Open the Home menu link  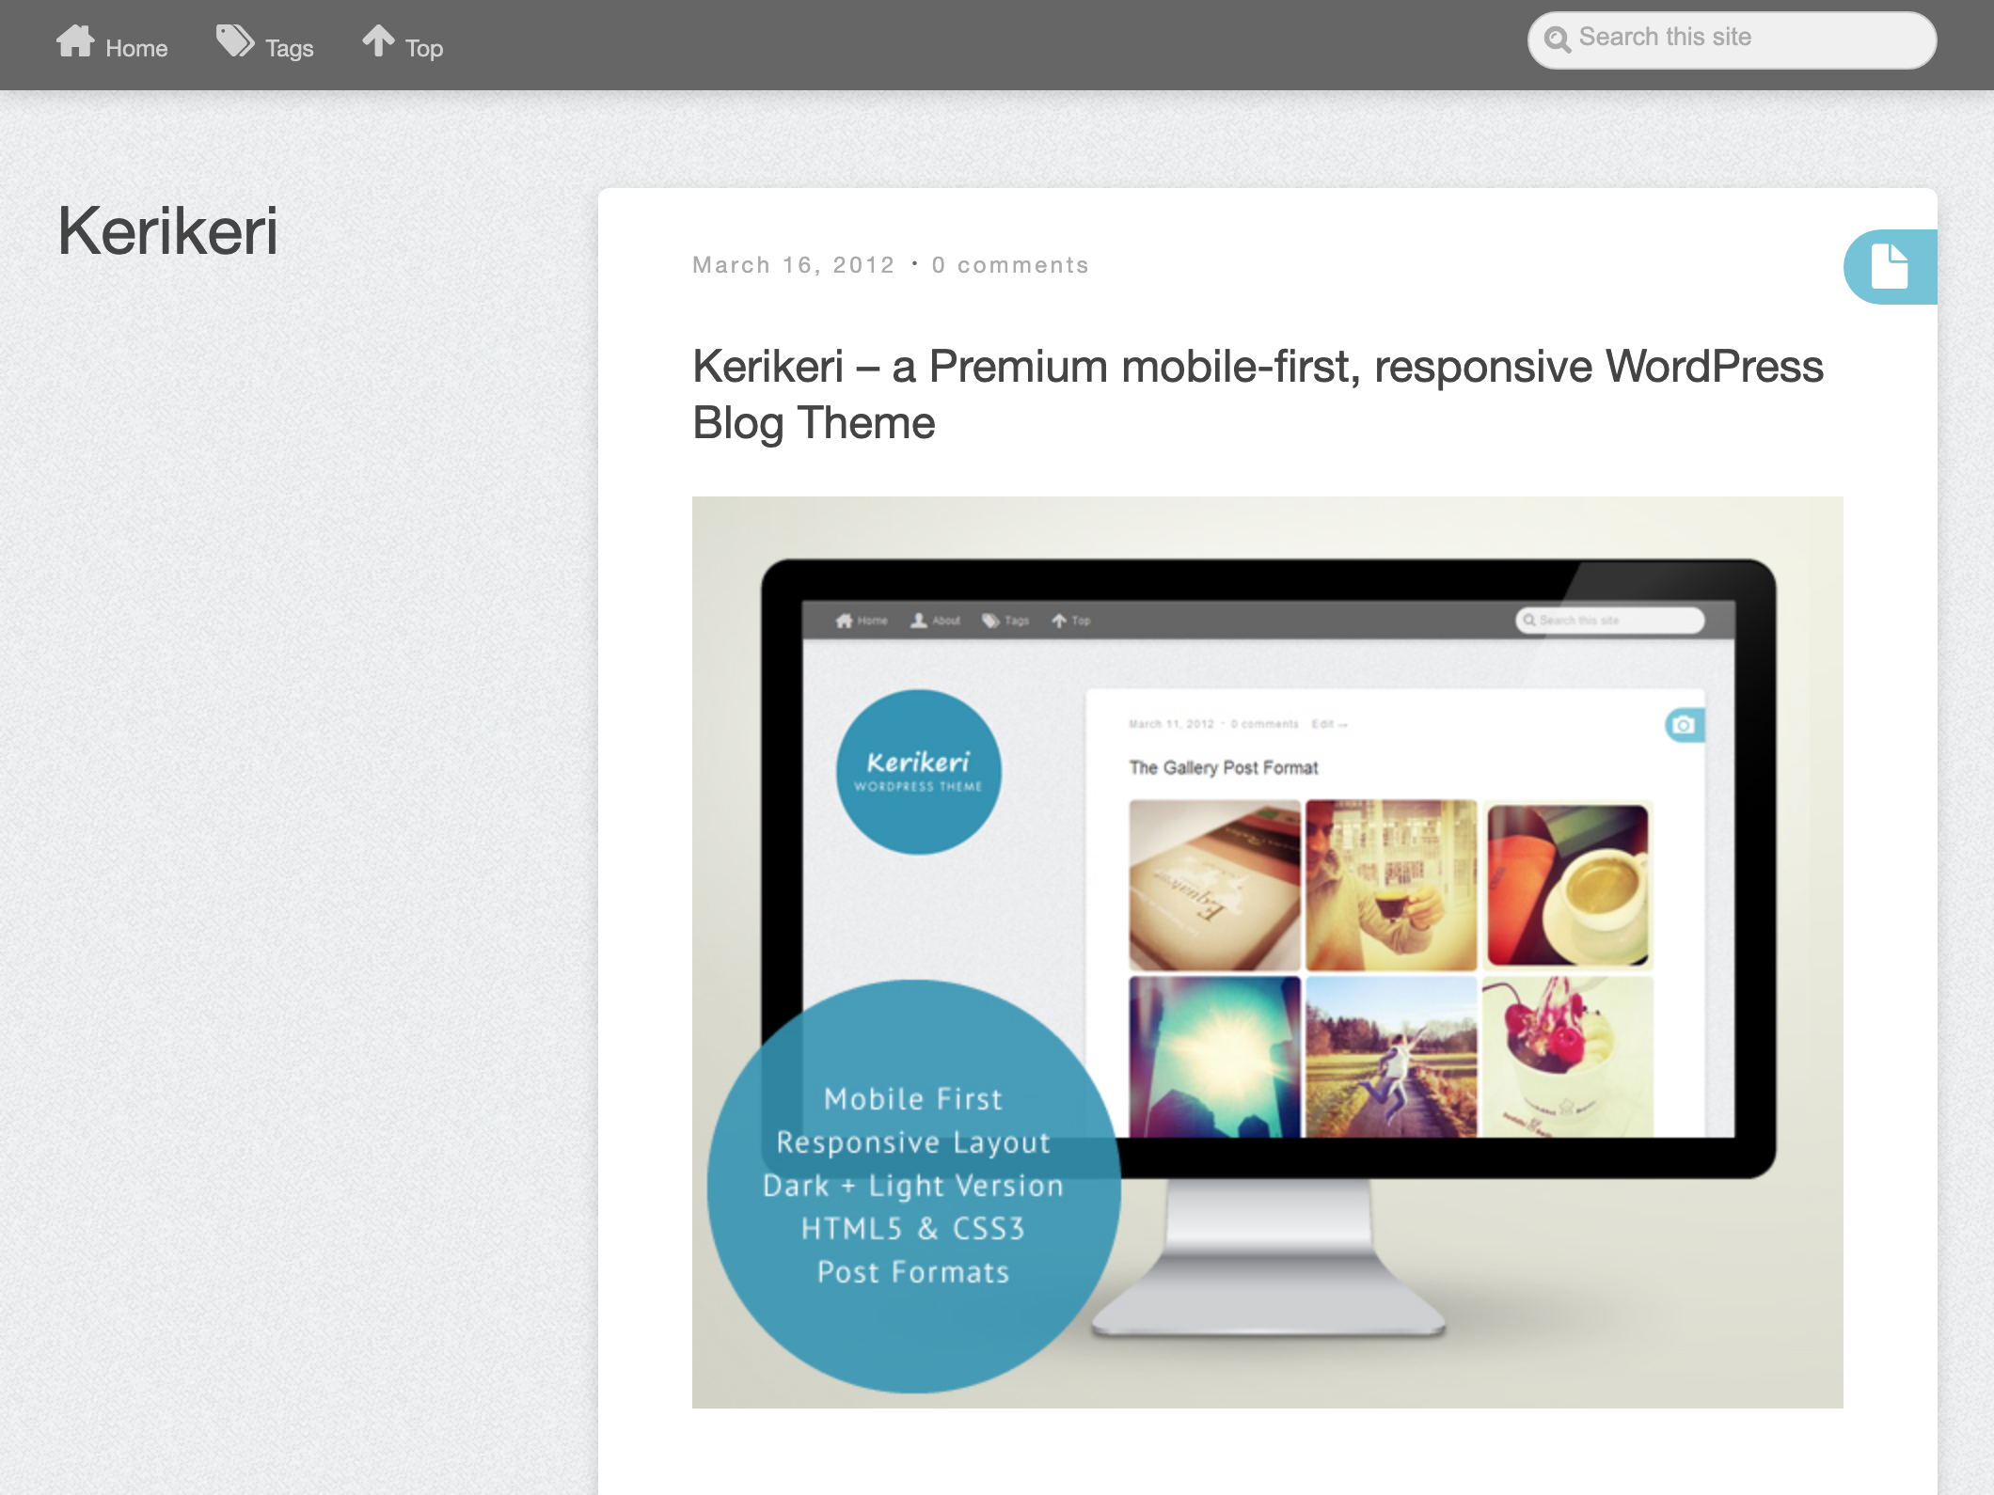point(112,44)
